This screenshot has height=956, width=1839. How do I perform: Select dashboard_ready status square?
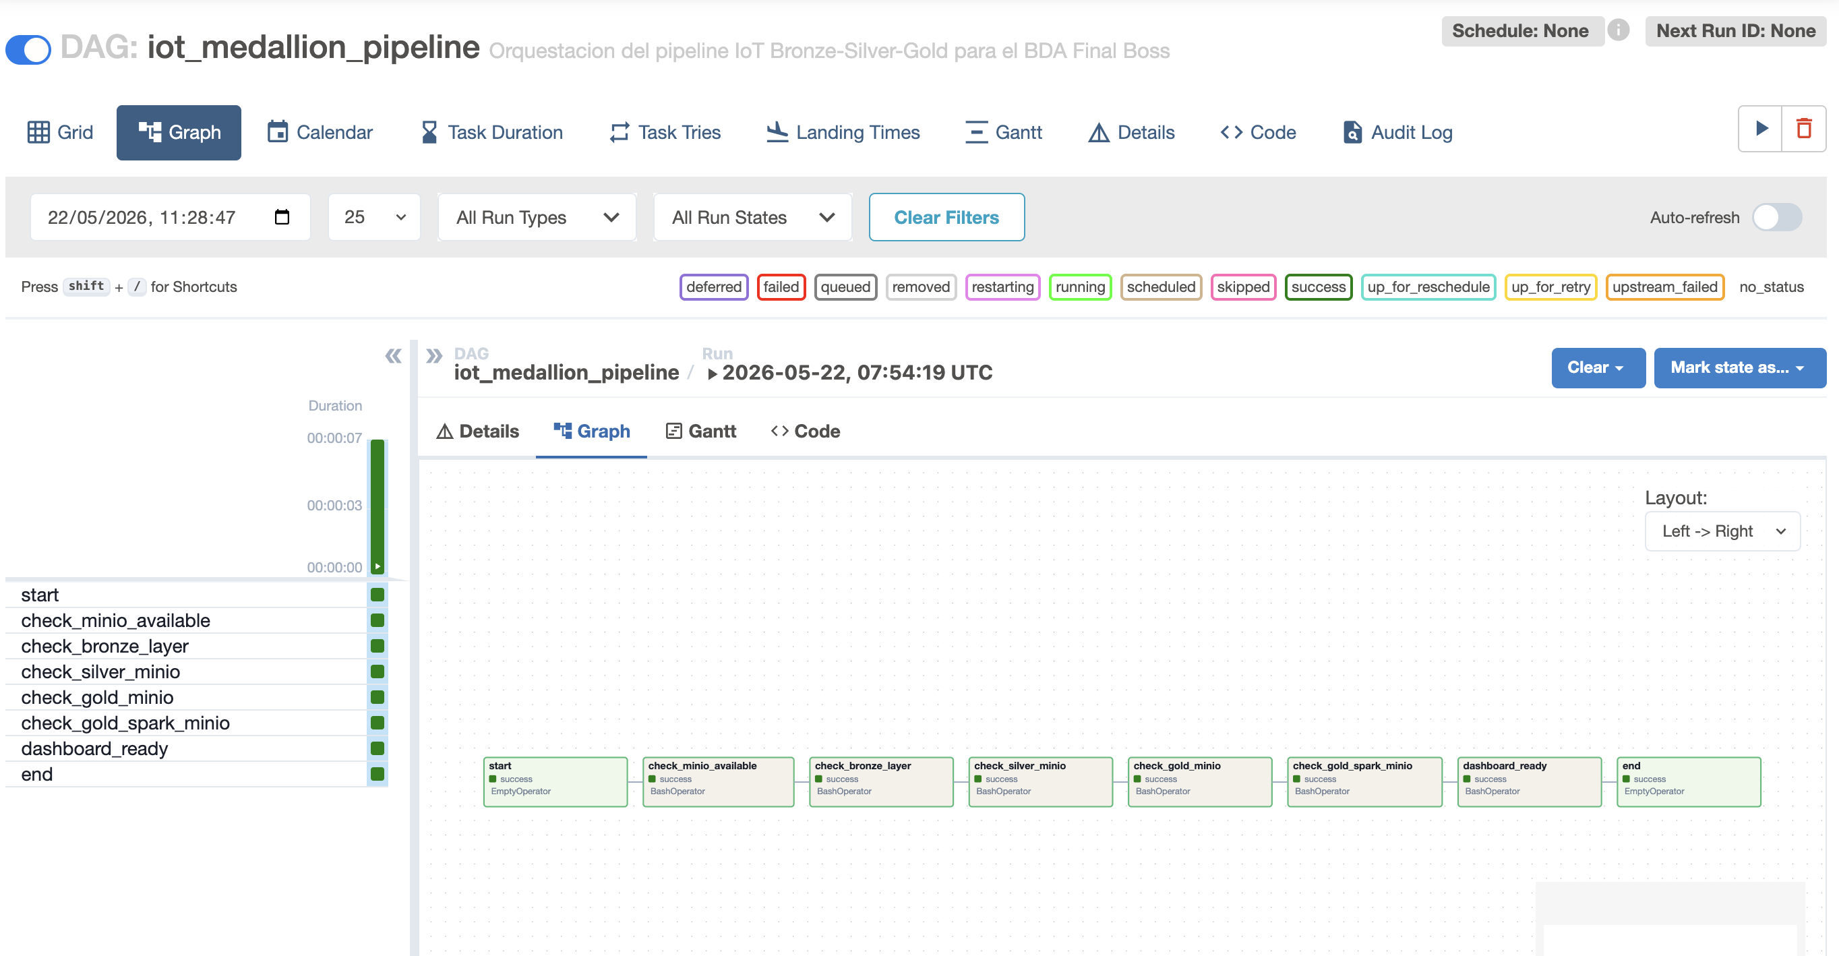tap(378, 748)
